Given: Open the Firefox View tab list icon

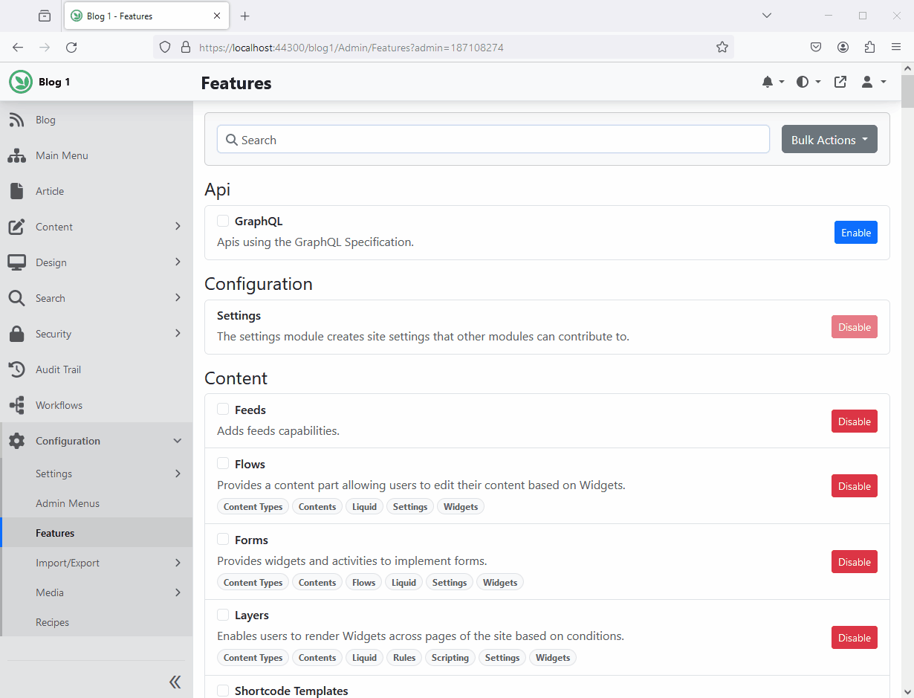Looking at the screenshot, I should (45, 16).
